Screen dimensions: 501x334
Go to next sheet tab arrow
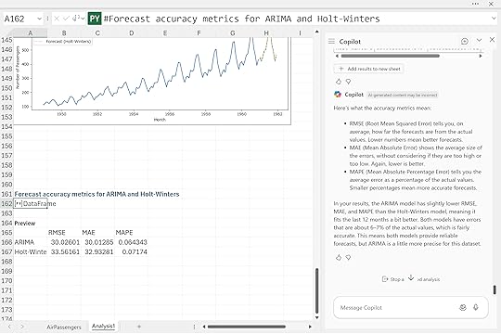22,327
